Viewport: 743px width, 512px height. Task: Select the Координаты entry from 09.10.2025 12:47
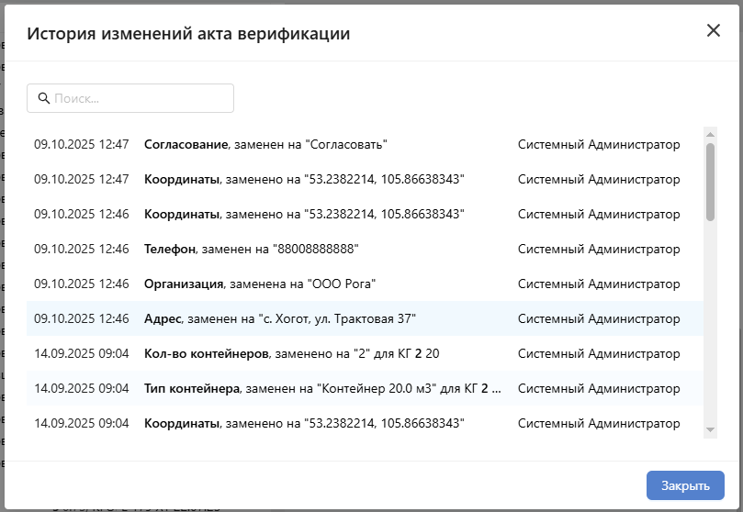[x=304, y=179]
